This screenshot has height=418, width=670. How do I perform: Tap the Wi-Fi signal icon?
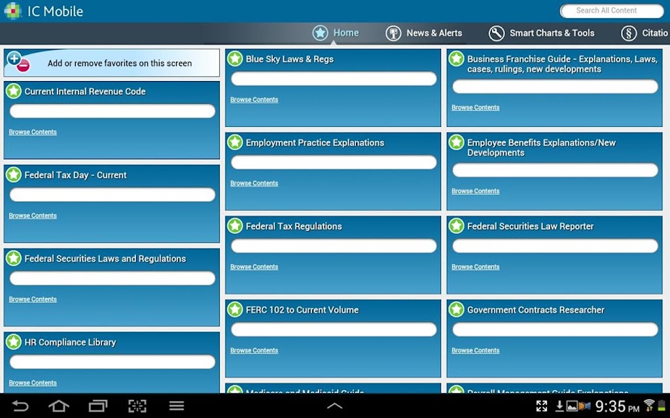point(648,405)
